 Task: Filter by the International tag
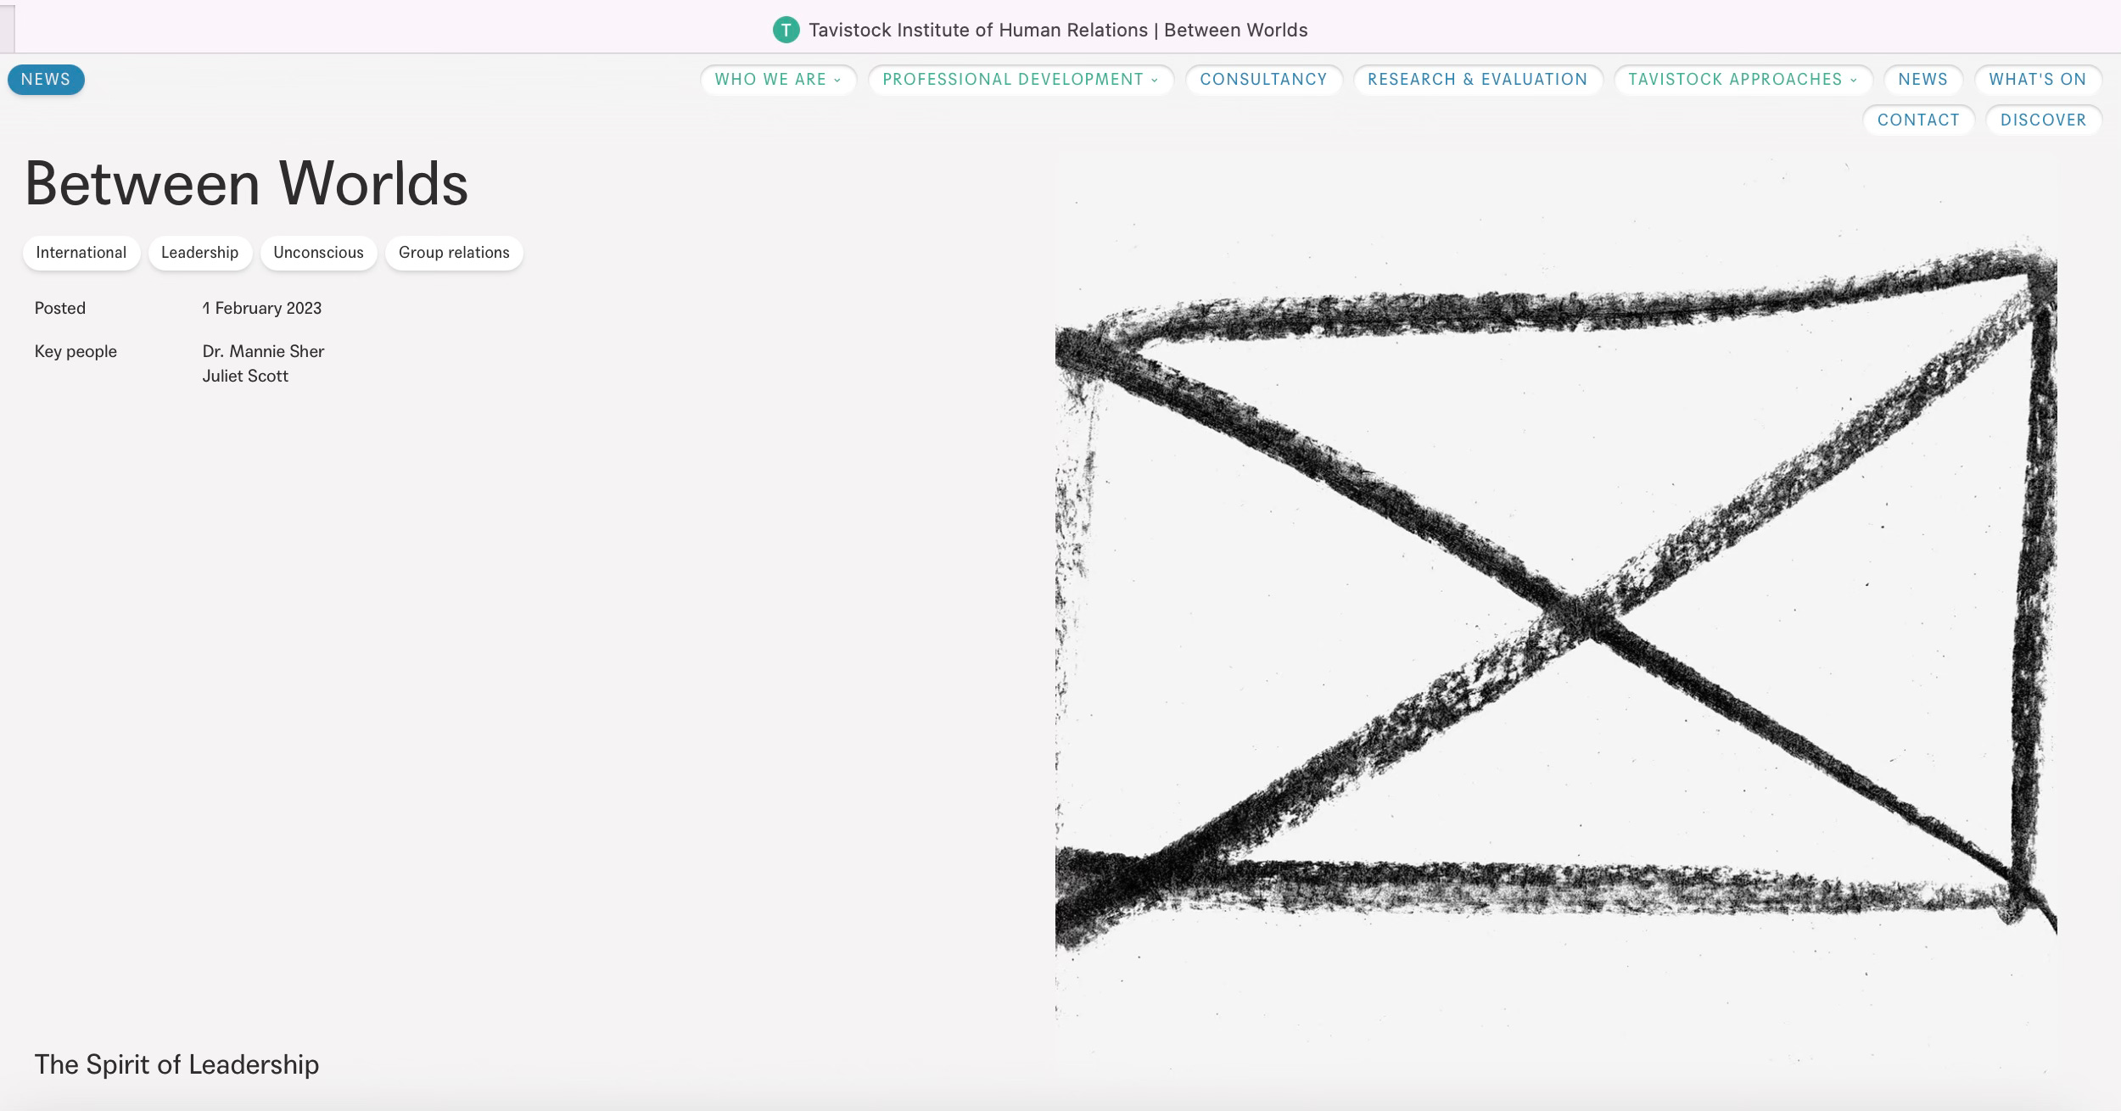click(81, 253)
